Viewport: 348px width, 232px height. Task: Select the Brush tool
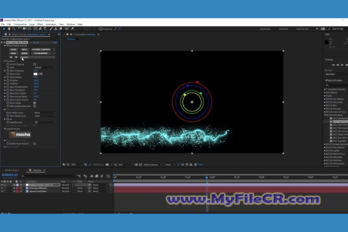51,29
